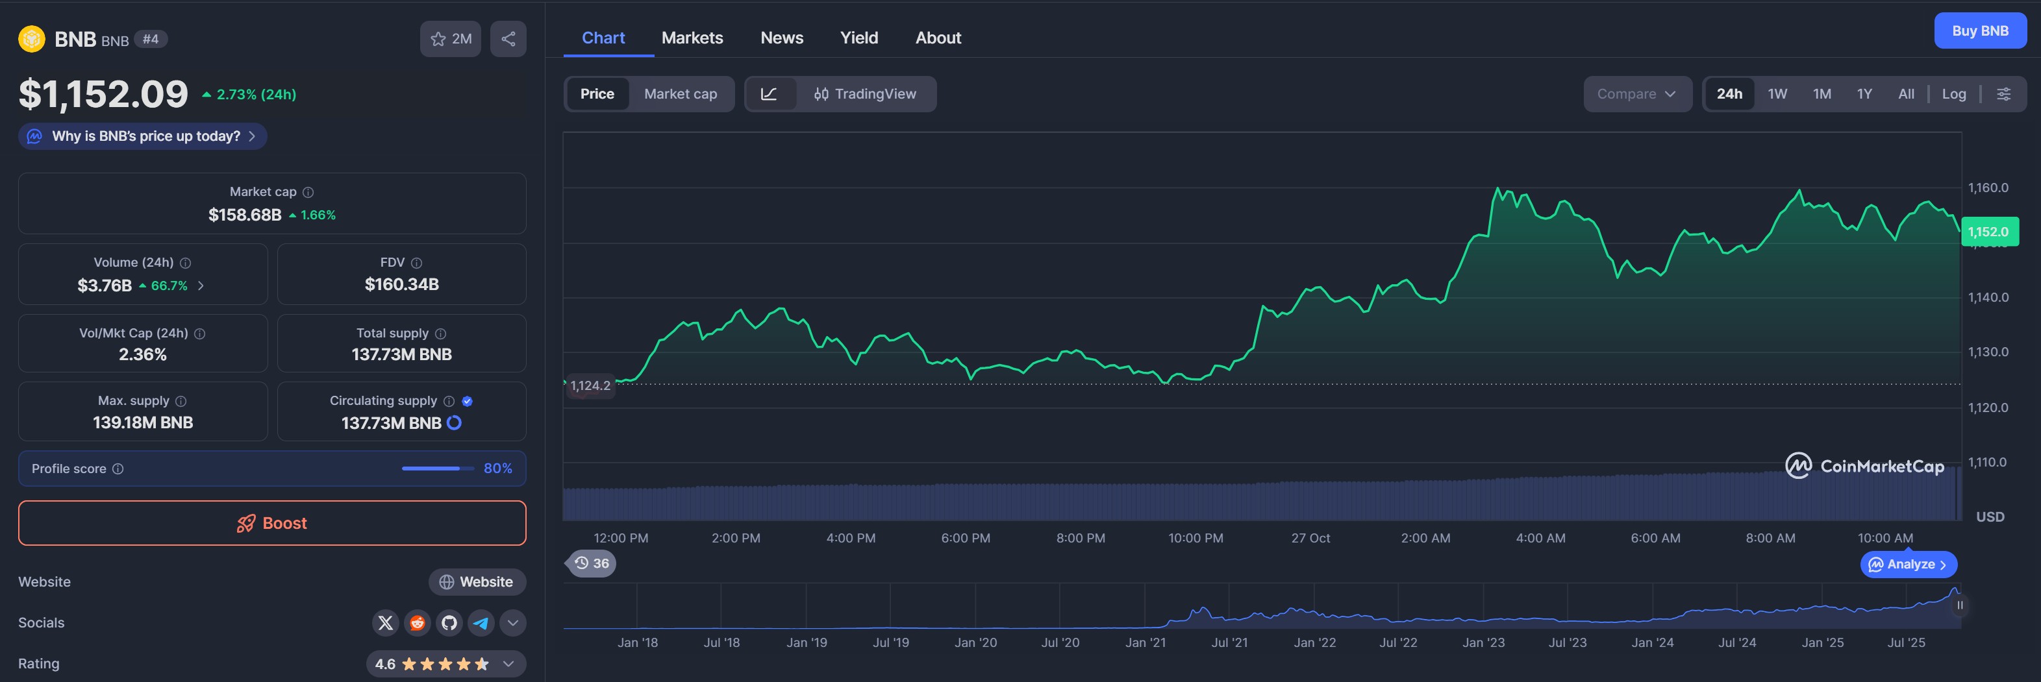
Task: Open the X (Twitter) social link
Action: tap(385, 622)
